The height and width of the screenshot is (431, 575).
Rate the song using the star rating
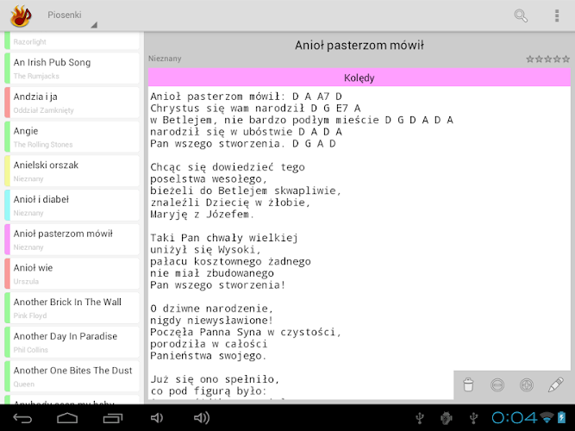click(x=548, y=59)
